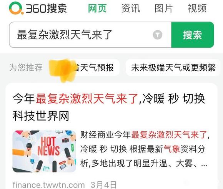223x189 pixels.
Task: Open the 网页 tab
Action: (97, 8)
